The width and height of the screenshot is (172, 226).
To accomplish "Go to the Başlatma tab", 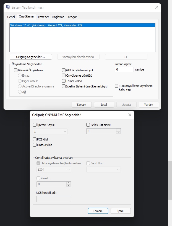I will point(58,17).
